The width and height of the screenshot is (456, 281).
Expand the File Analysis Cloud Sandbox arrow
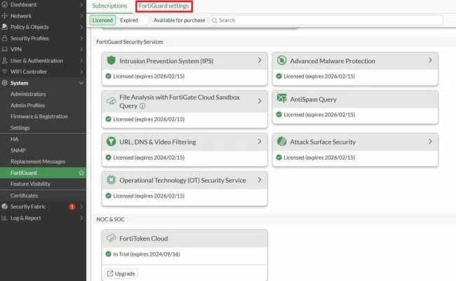point(260,101)
